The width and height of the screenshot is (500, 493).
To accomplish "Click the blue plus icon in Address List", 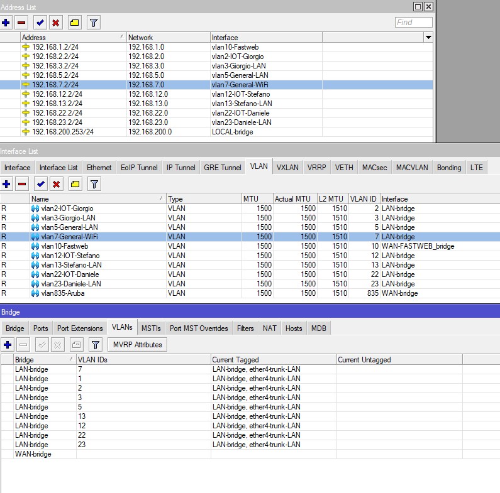I will click(x=6, y=23).
